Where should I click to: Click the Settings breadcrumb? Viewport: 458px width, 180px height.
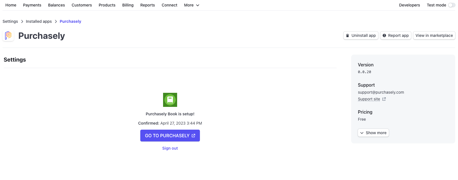click(10, 21)
